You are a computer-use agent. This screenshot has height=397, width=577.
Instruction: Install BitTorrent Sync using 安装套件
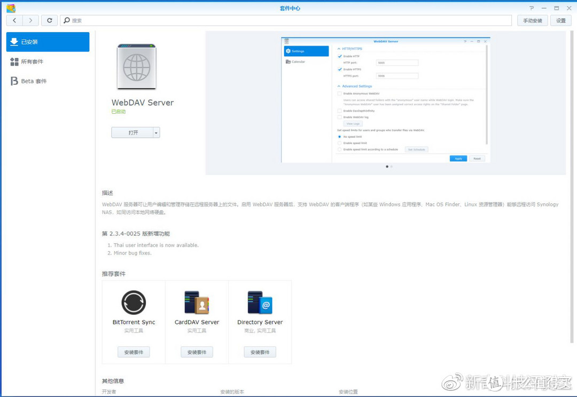pyautogui.click(x=133, y=352)
